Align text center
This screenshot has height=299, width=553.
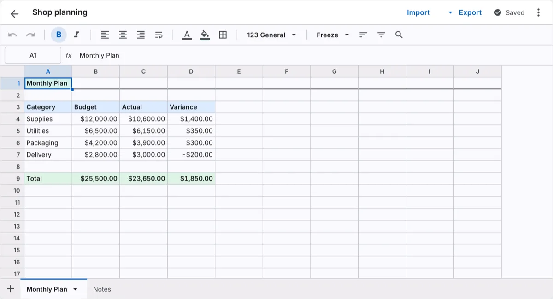tap(123, 35)
